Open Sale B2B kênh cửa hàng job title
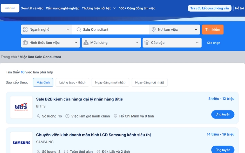 (79, 99)
